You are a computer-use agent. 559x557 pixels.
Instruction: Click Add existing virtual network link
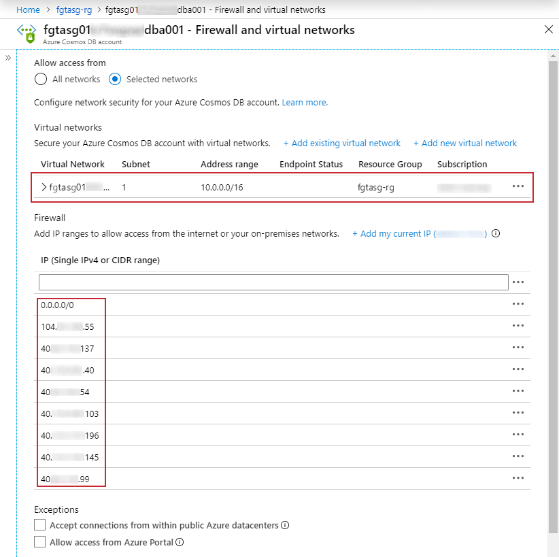(x=342, y=143)
